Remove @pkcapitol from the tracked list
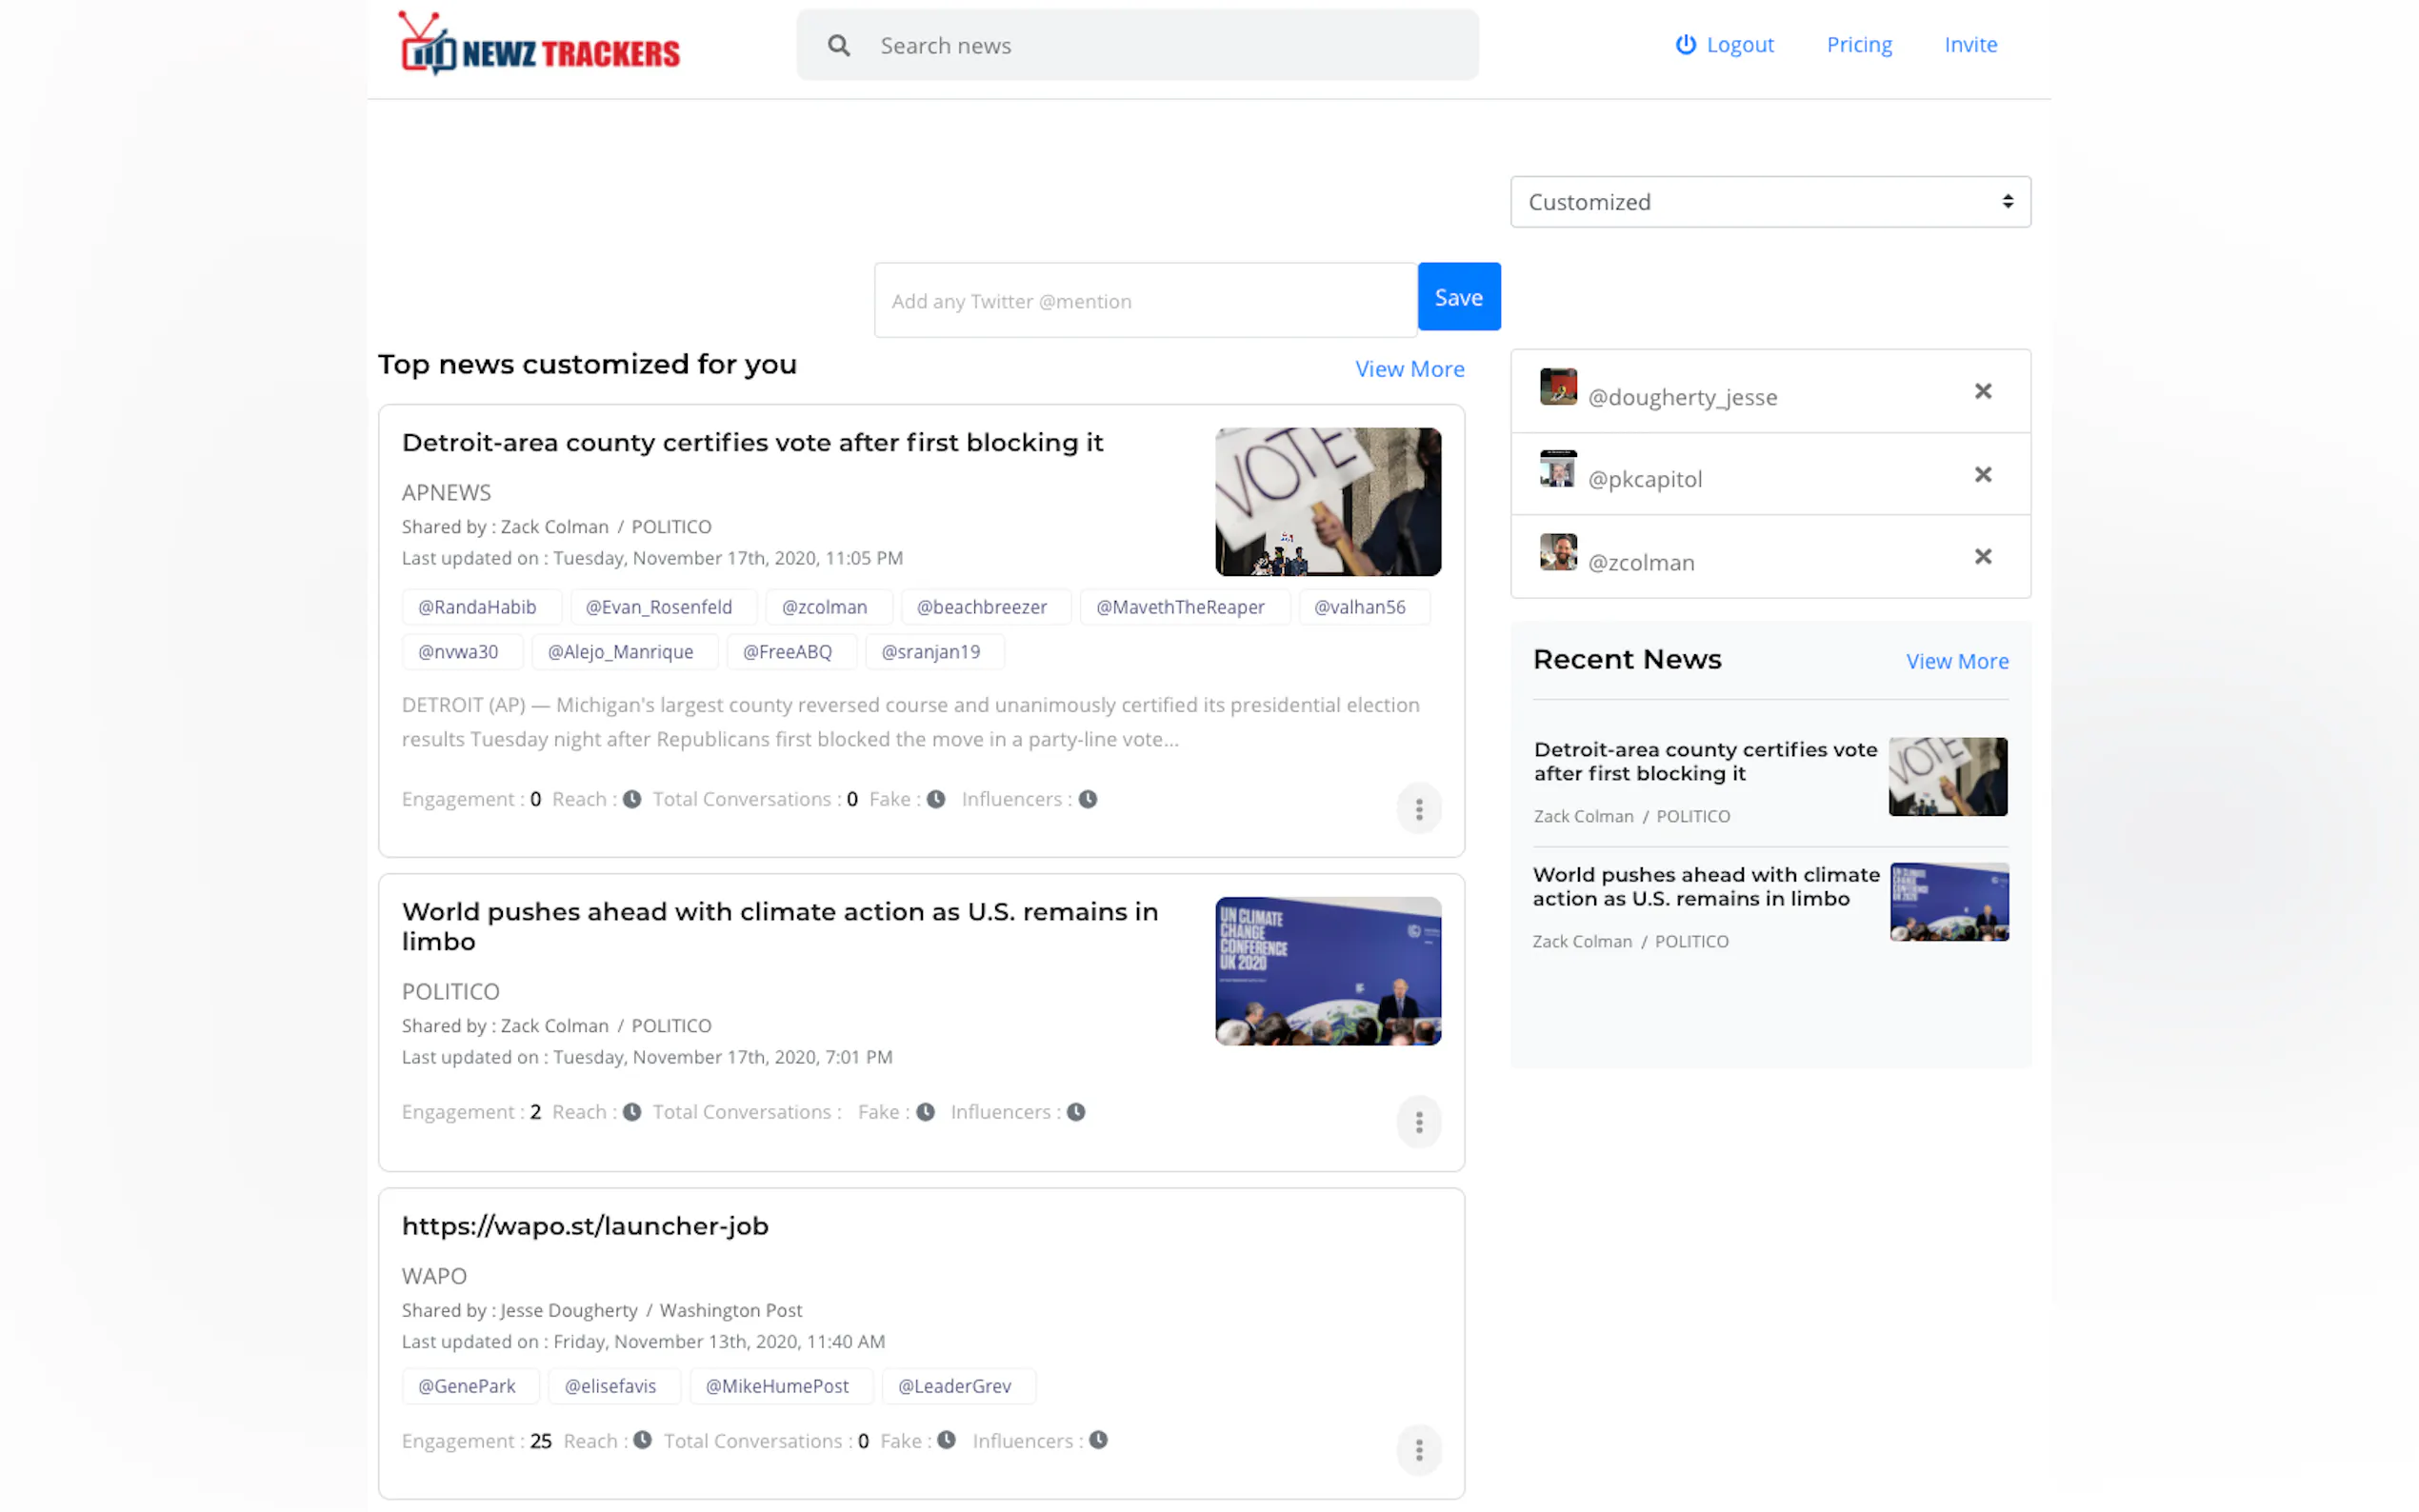This screenshot has width=2419, height=1512. [x=1982, y=474]
